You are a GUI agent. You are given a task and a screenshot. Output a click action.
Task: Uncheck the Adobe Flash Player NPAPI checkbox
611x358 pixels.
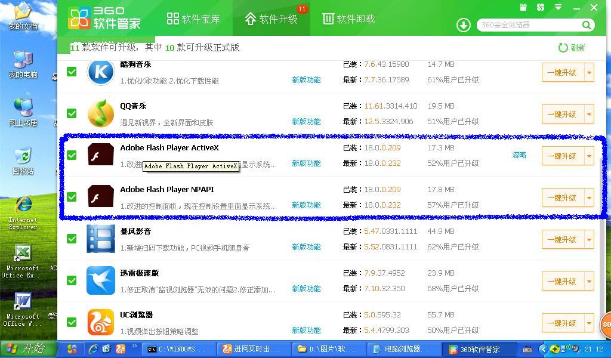coord(72,197)
